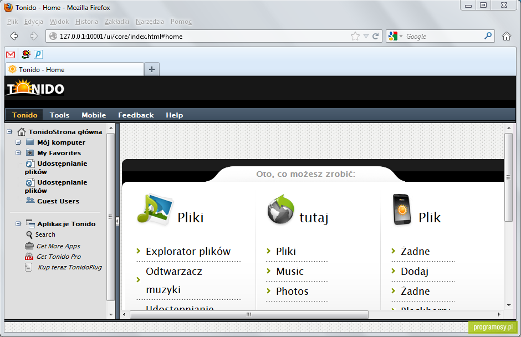Open the Zakładki menu

click(116, 22)
